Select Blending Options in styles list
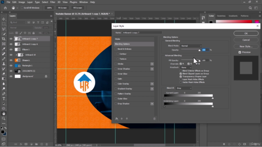262x147 pixels. [x=134, y=44]
